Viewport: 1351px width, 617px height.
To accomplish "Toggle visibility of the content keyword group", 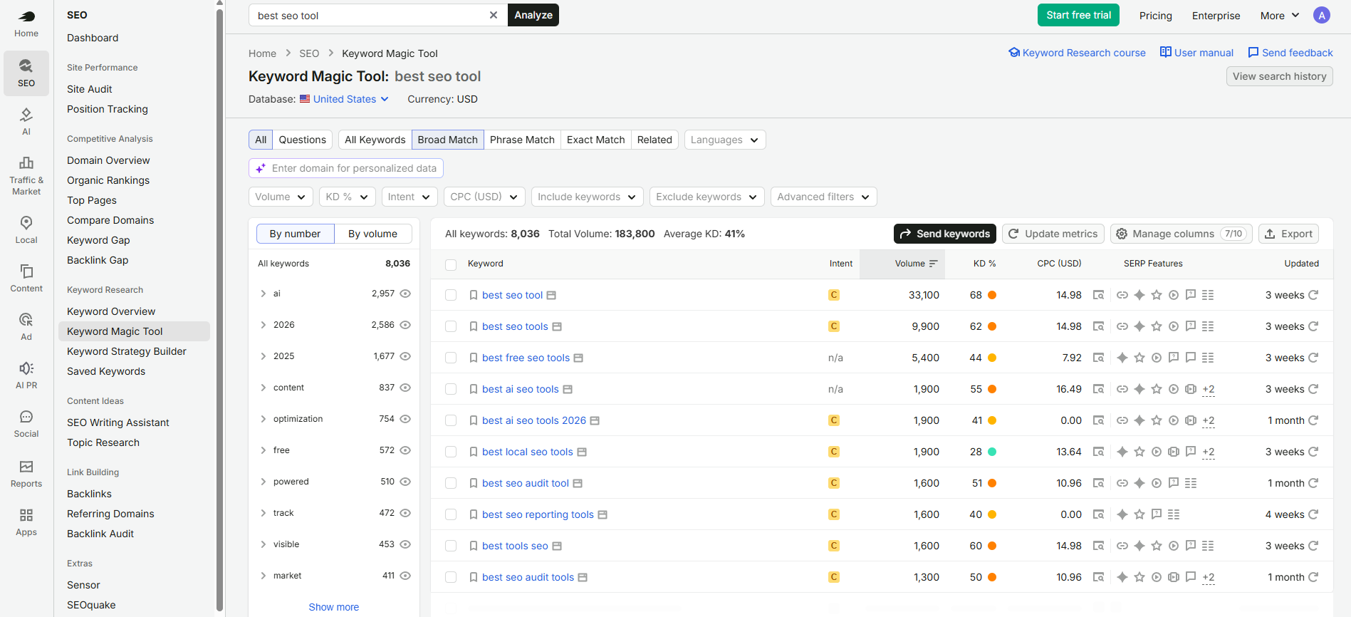I will [x=405, y=388].
